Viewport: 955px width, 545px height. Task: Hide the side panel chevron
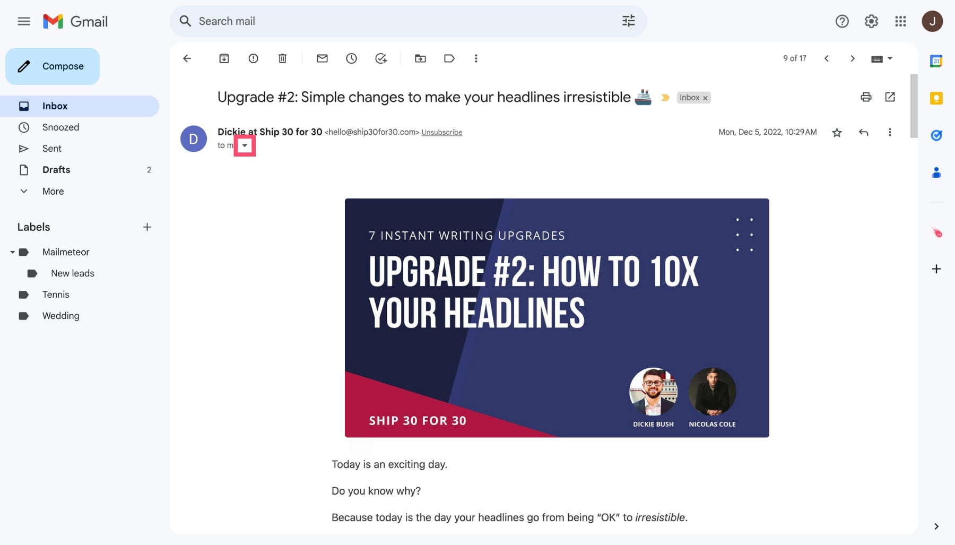[936, 526]
